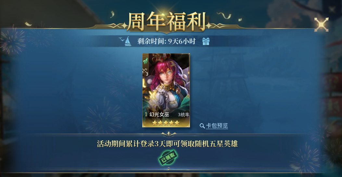Click the sailboat icon beside remaining time

(x=128, y=41)
